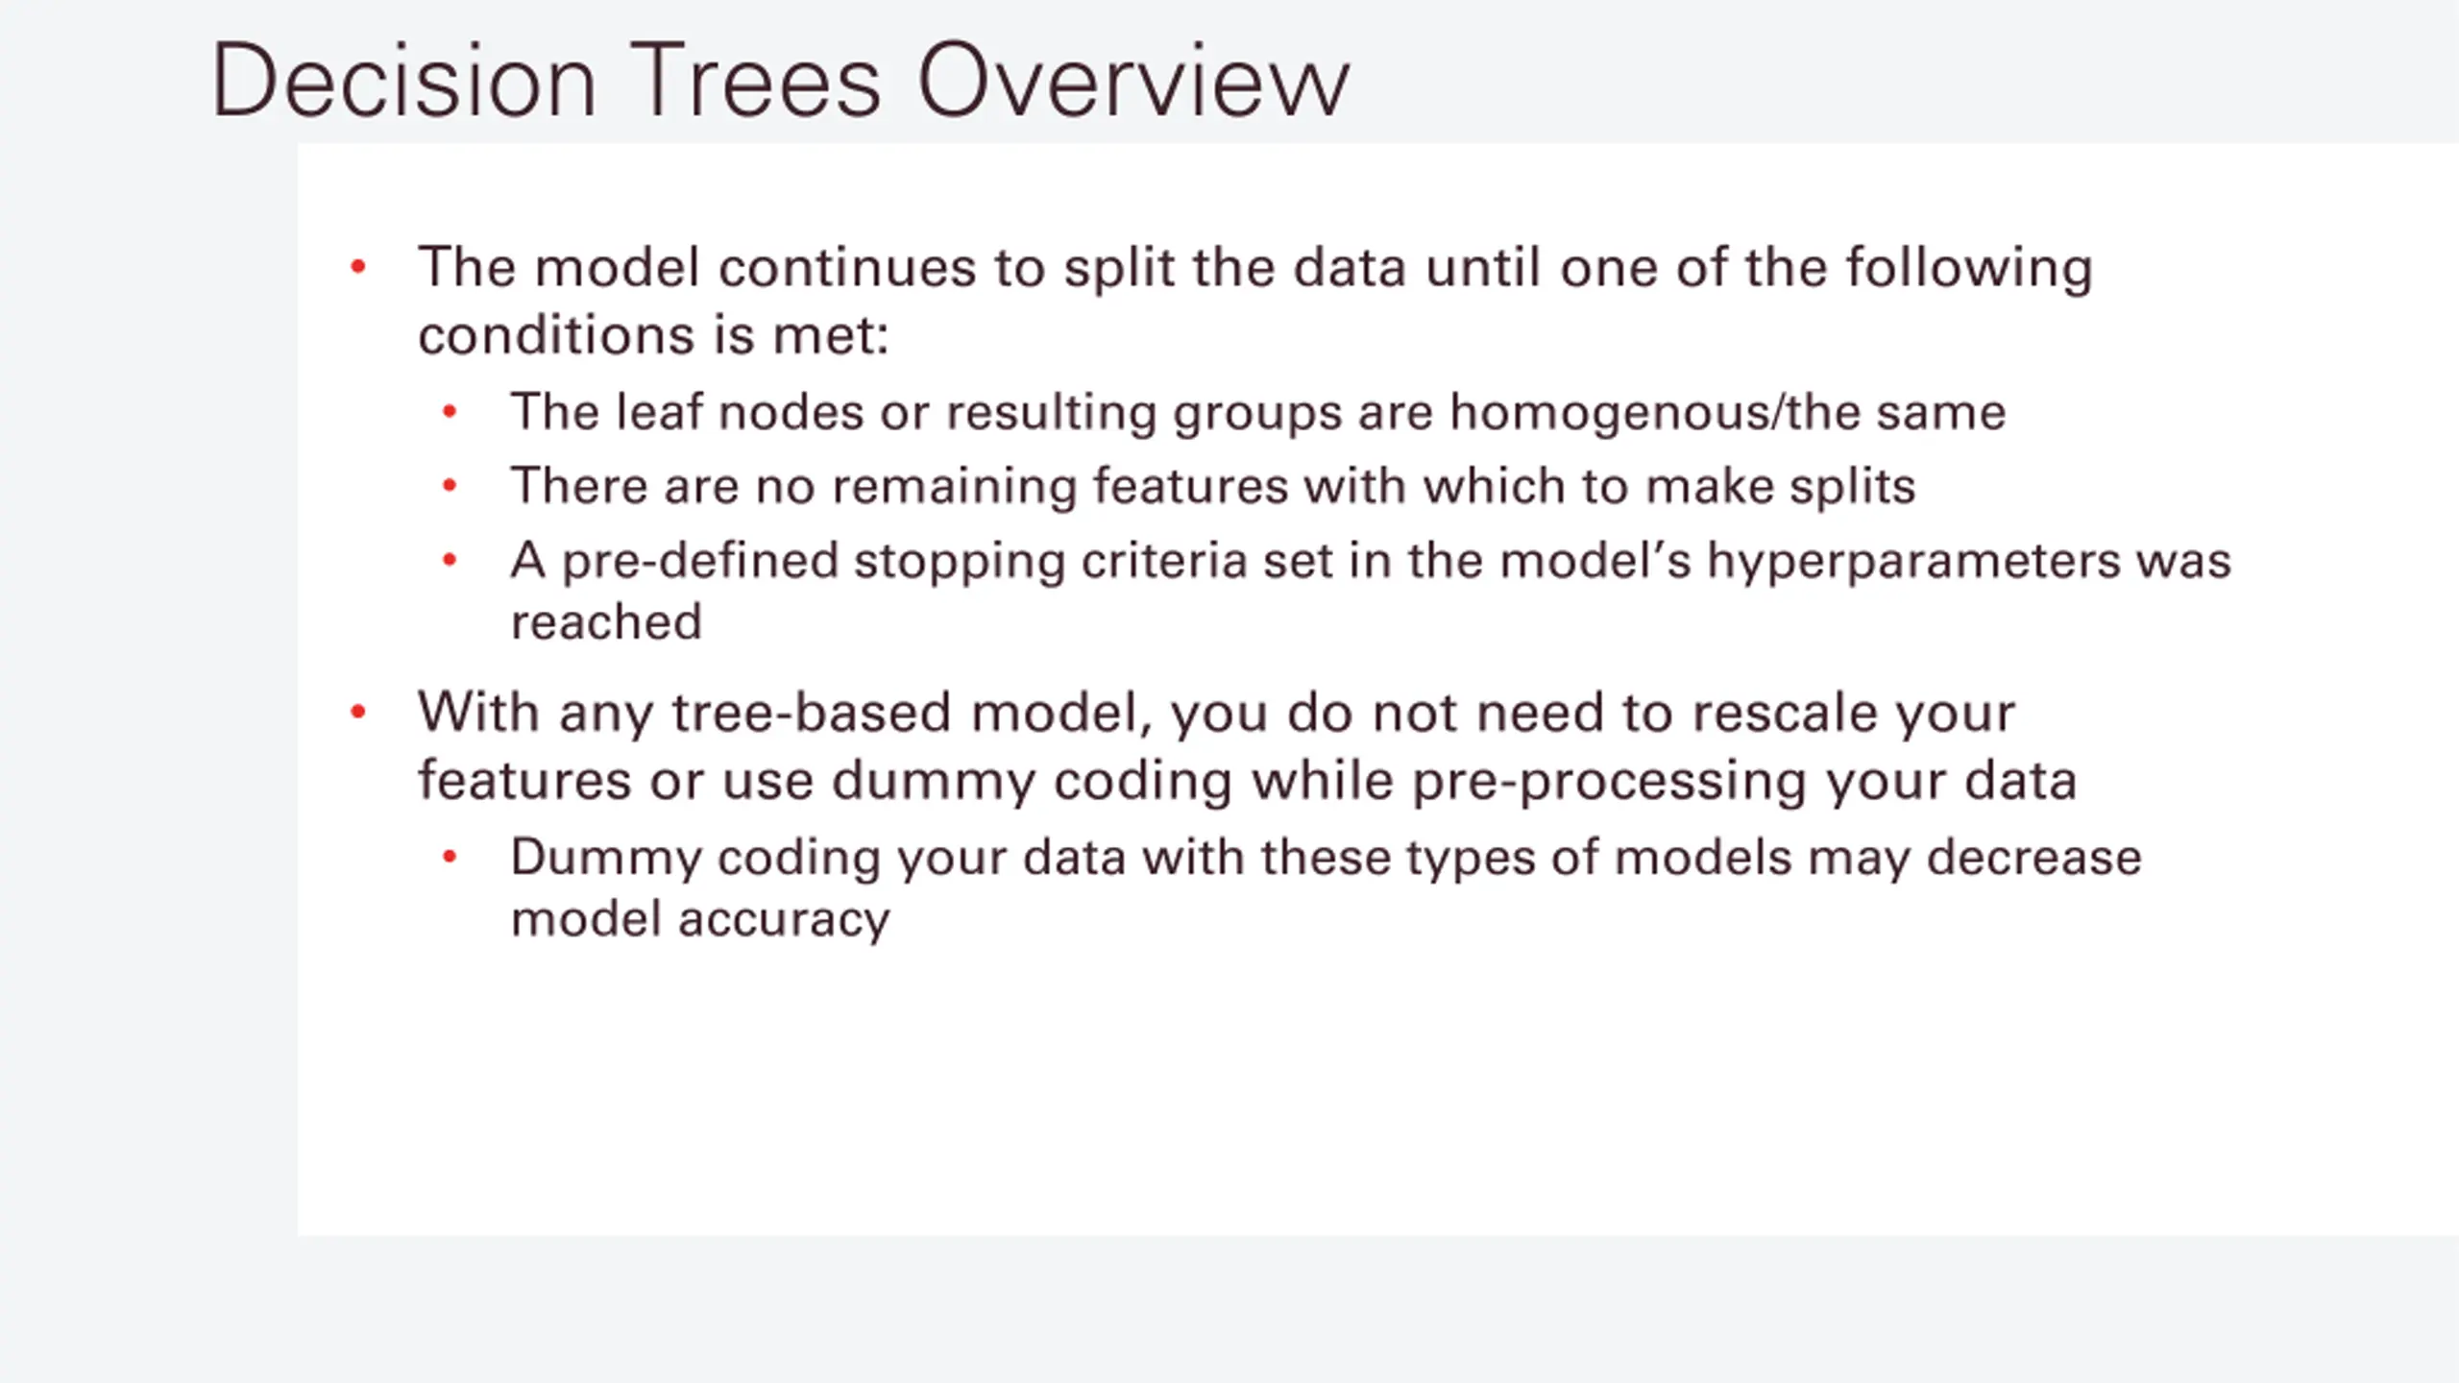
Task: Click the red bullet before "With any tree-based"
Action: pyautogui.click(x=358, y=712)
